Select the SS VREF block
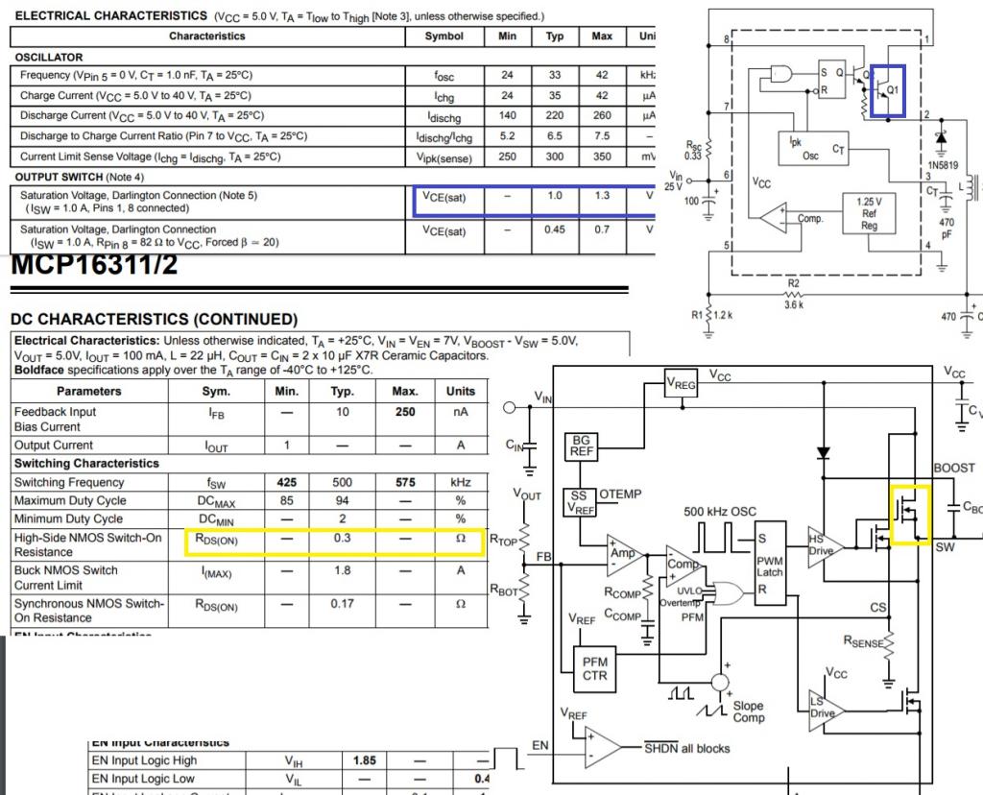This screenshot has height=795, width=983. tap(579, 503)
